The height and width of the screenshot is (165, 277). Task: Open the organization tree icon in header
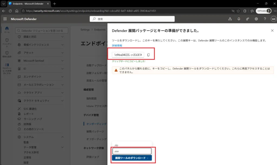click(x=230, y=19)
